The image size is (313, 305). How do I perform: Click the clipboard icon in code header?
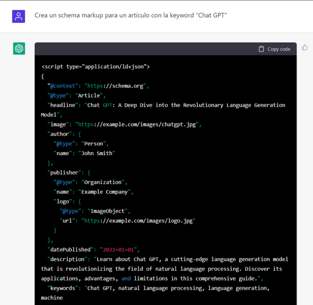pos(261,49)
